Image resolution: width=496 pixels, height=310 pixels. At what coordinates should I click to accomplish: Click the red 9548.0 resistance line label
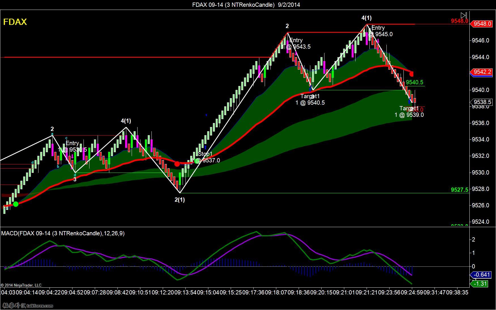[459, 21]
